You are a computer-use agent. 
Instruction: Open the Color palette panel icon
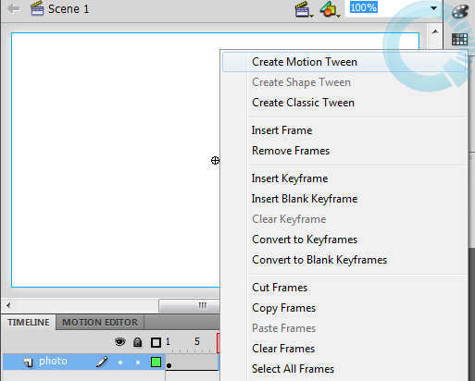460,11
